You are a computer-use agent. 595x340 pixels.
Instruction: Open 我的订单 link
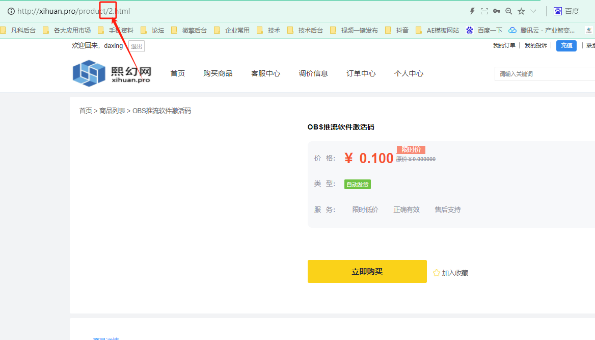tap(504, 45)
